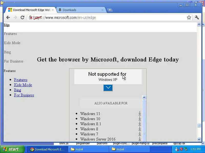The height and width of the screenshot is (153, 205).
Task: Expand the blue chevron download dropdown
Action: [x=108, y=88]
